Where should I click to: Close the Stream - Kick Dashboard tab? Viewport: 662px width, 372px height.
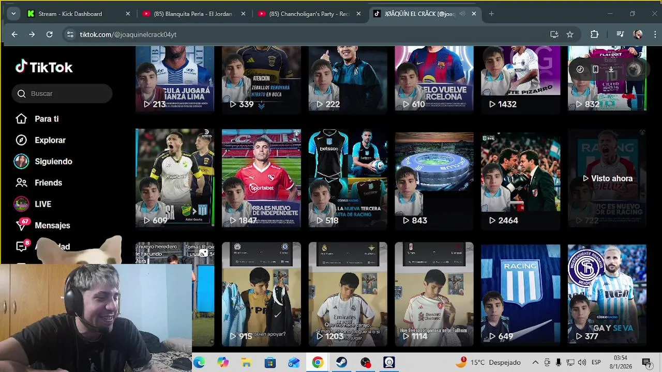point(128,14)
